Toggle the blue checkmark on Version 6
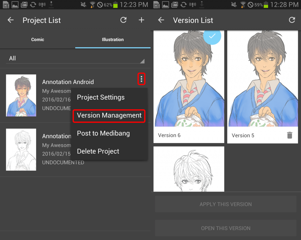This screenshot has width=301, height=240. tap(212, 36)
